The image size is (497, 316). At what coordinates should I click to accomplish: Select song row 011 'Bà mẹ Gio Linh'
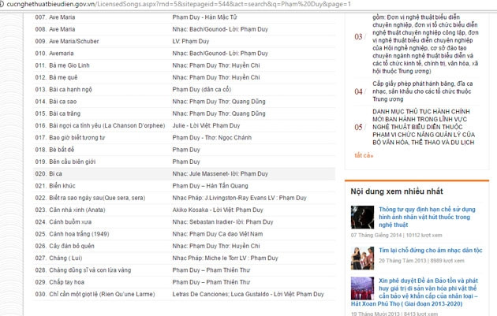pos(69,65)
